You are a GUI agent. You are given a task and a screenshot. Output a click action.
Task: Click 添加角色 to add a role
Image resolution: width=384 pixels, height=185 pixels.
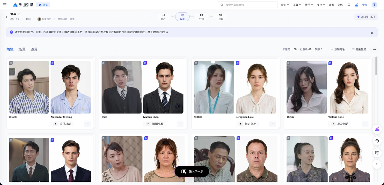pyautogui.click(x=338, y=49)
